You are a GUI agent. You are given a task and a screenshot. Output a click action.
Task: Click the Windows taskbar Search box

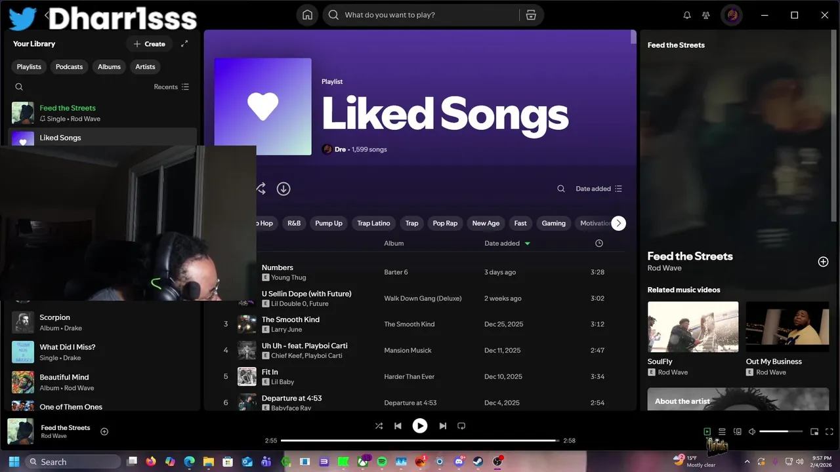[73, 462]
